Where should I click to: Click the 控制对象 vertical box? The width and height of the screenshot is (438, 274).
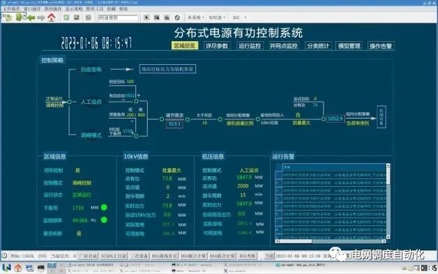pyautogui.click(x=382, y=116)
